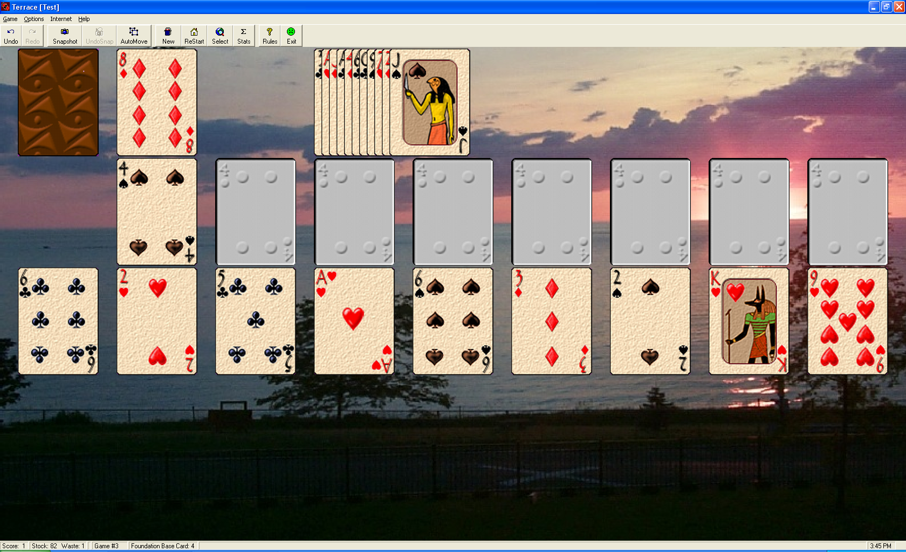Click the Ace of hearts tableau card

click(354, 321)
